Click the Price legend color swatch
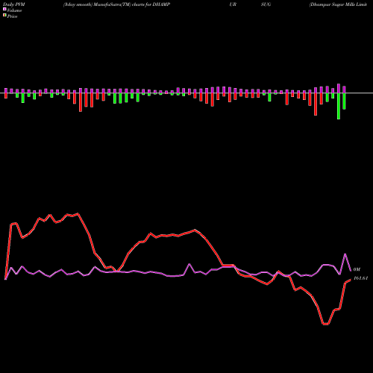 (x=4, y=16)
